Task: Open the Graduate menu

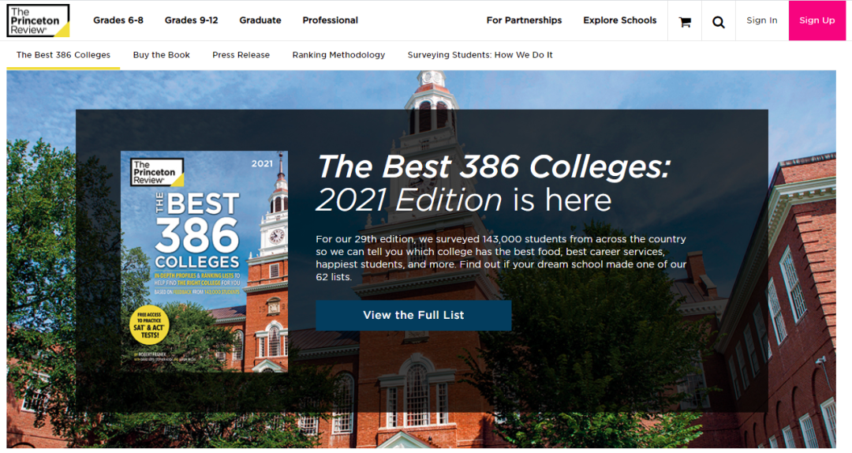Action: click(260, 21)
